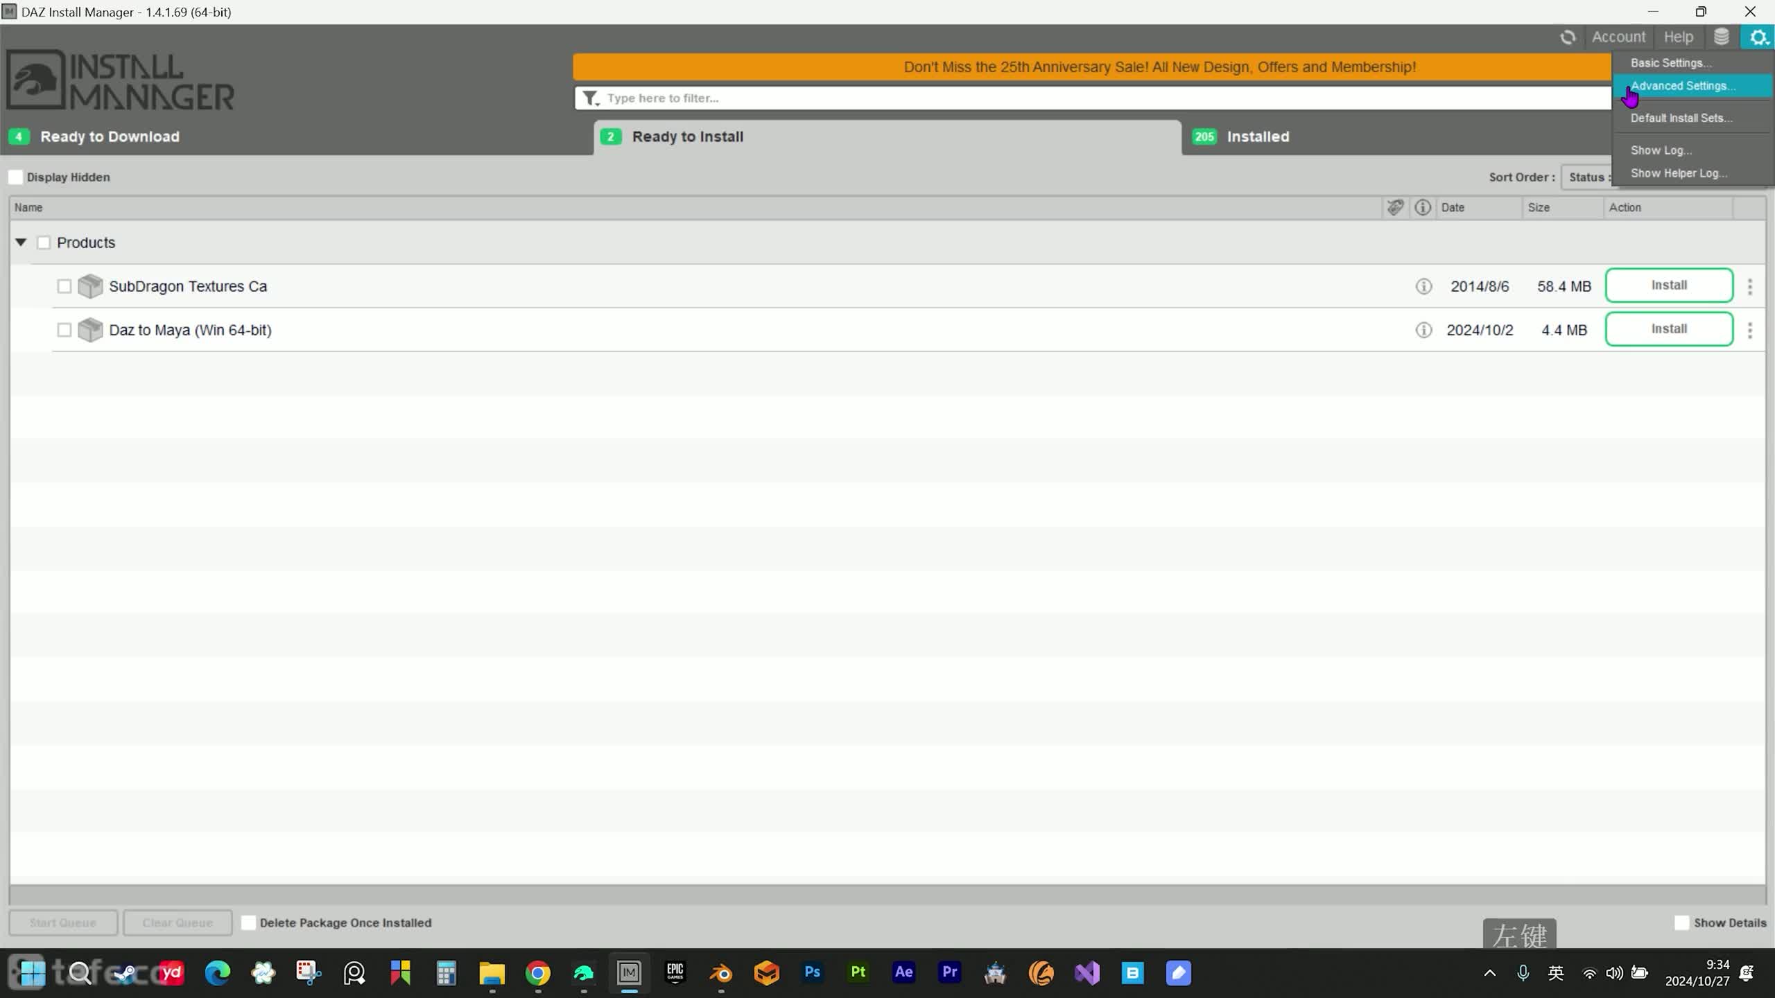The height and width of the screenshot is (998, 1775).
Task: Open Advanced Settings menu option
Action: tap(1683, 85)
